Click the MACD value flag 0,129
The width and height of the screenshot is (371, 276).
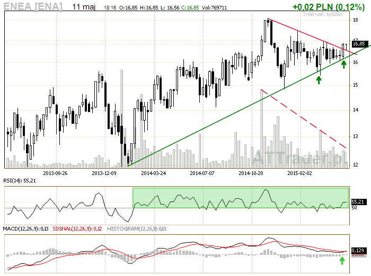(x=359, y=250)
